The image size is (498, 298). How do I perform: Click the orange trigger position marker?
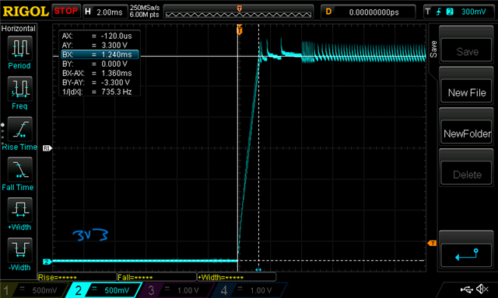239,30
